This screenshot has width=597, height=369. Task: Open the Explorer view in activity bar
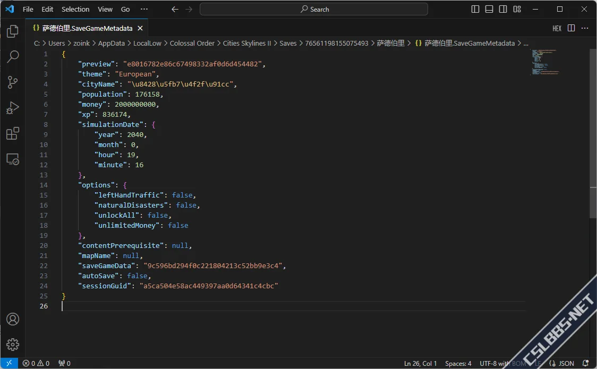(x=13, y=31)
